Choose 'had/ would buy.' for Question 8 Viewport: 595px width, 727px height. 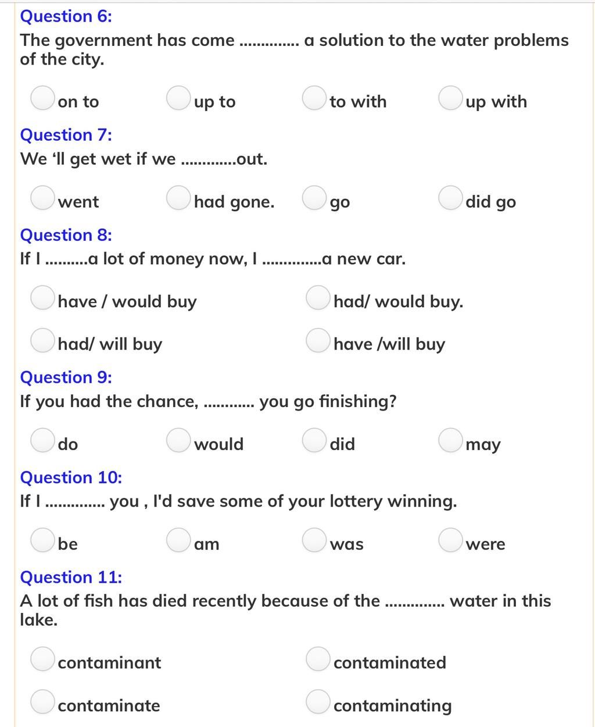pyautogui.click(x=318, y=298)
